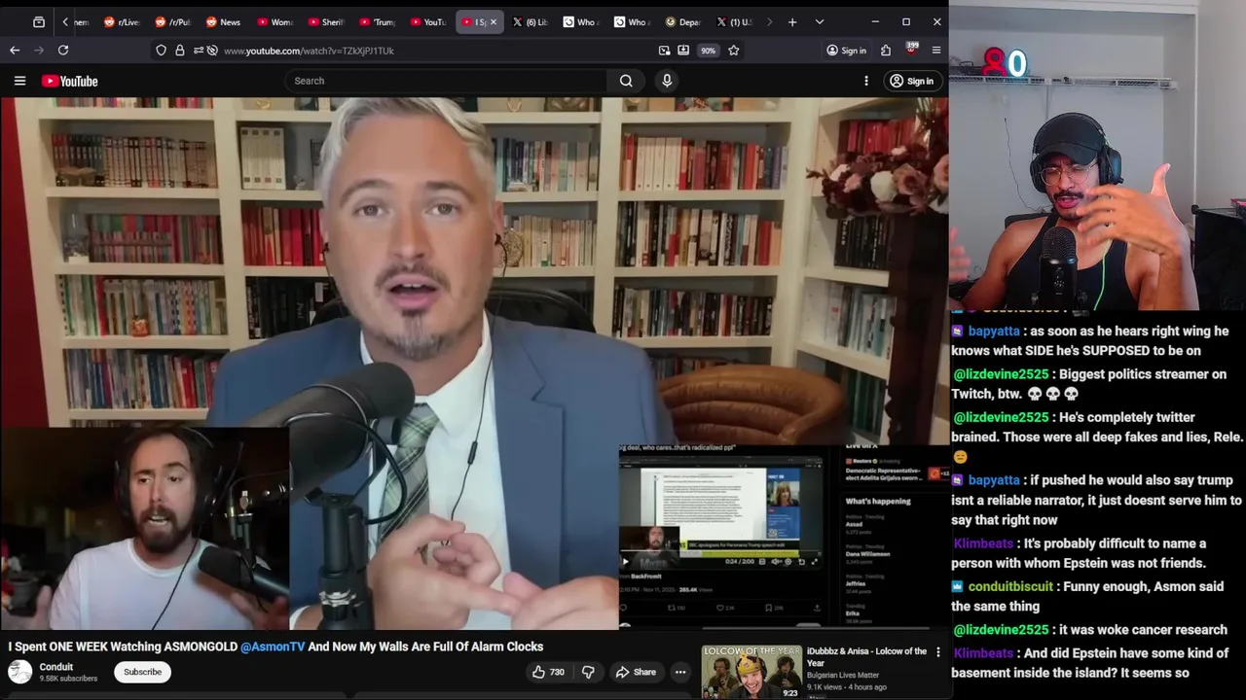View site security via the padlock icon
The height and width of the screenshot is (700, 1246).
click(179, 51)
